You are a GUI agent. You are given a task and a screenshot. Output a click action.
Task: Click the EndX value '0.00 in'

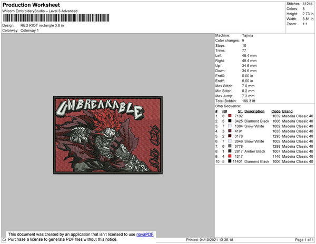point(248,76)
